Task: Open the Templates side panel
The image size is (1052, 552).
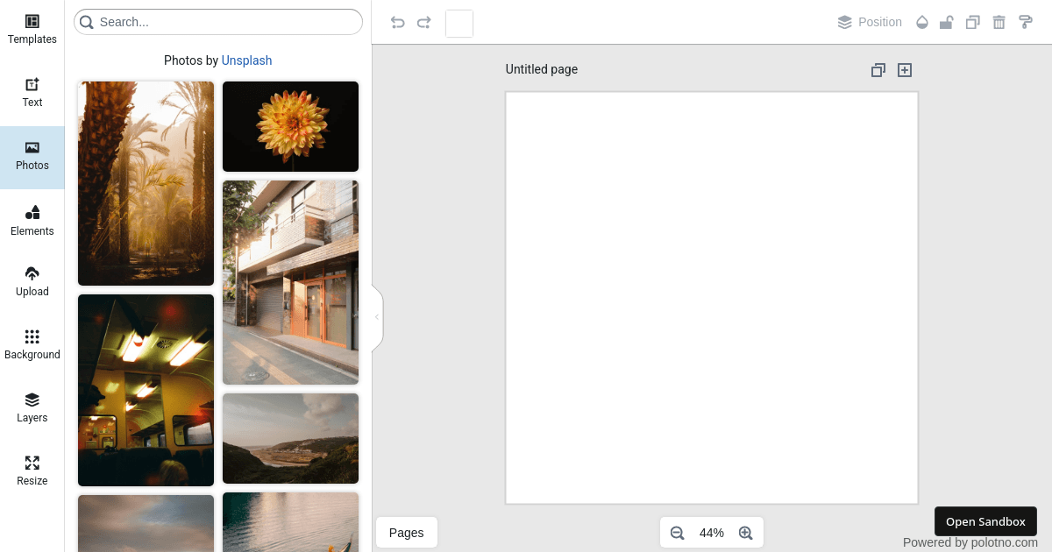Action: 32,30
